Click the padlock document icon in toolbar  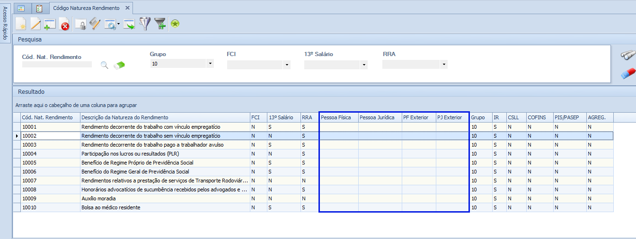pyautogui.click(x=80, y=24)
